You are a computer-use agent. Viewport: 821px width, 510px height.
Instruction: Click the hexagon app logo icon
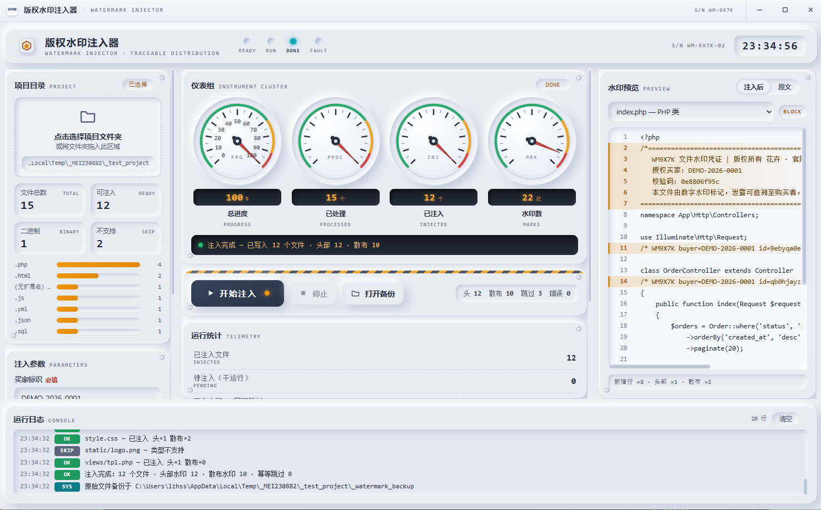[x=26, y=46]
